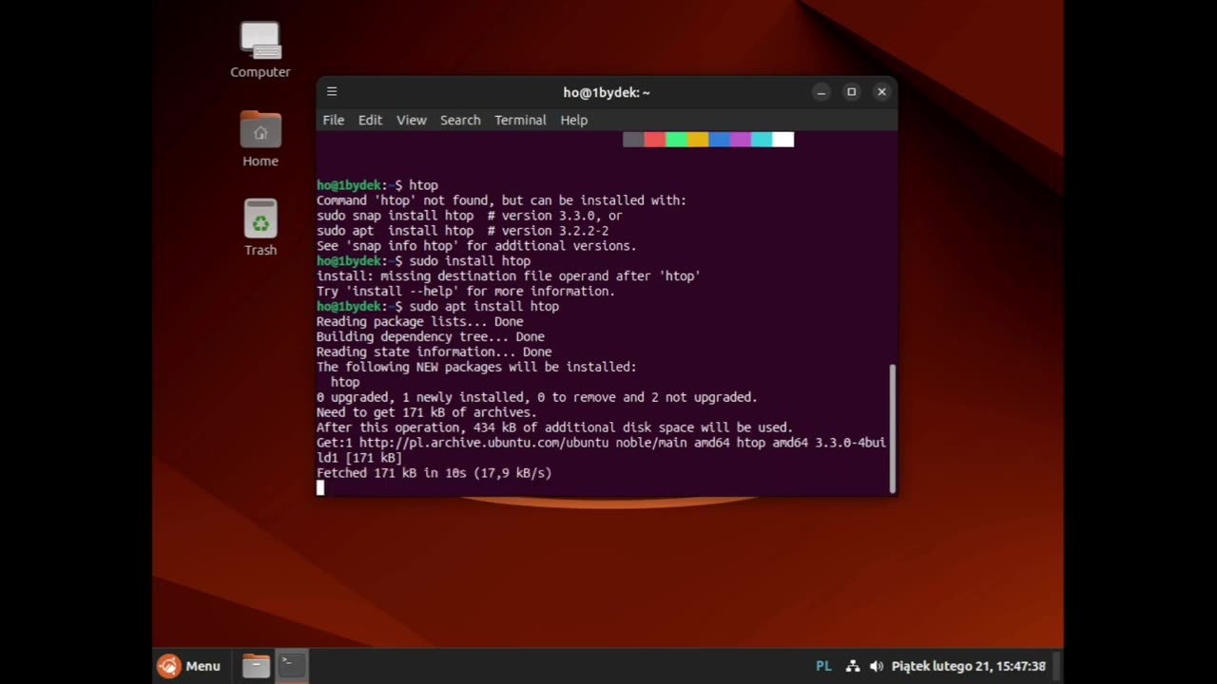Open the Trash desktop icon
The image size is (1217, 684).
(x=261, y=227)
